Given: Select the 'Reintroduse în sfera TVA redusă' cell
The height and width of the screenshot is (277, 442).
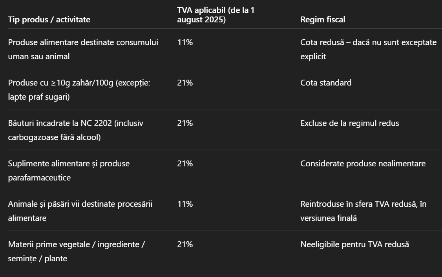Looking at the screenshot, I should 363,211.
